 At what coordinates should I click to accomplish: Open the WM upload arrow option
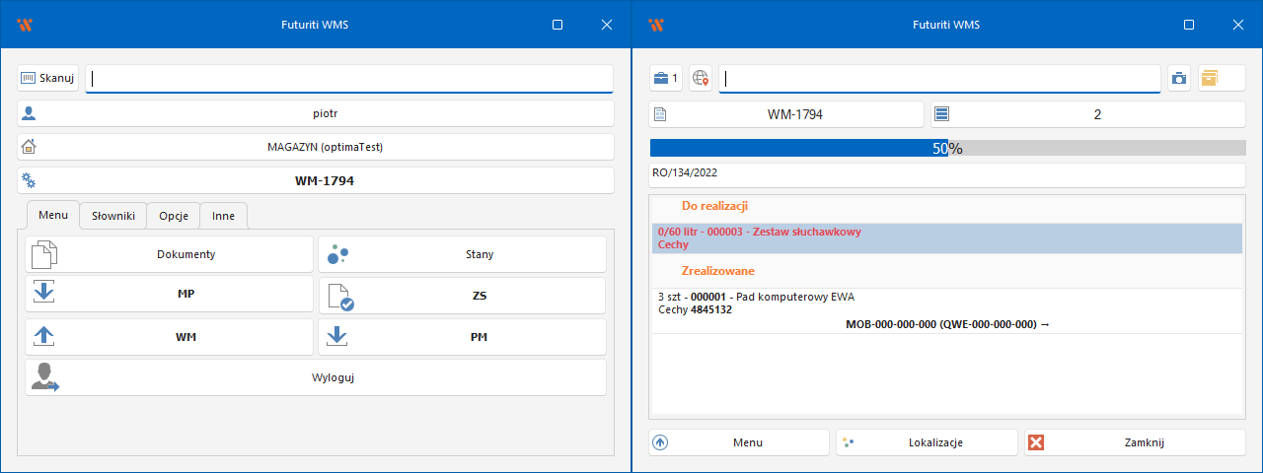[169, 337]
